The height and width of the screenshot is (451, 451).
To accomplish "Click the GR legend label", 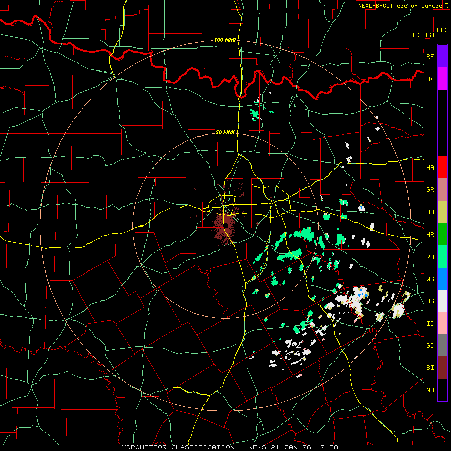I will pos(430,190).
